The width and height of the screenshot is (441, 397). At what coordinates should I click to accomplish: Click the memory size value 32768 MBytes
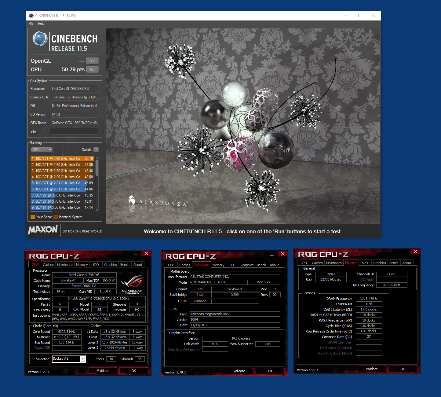click(x=331, y=279)
